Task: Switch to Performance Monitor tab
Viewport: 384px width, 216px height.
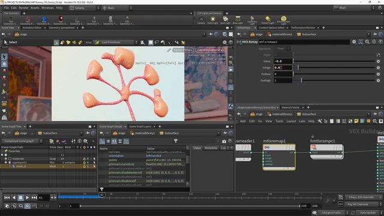Action: 303,28
